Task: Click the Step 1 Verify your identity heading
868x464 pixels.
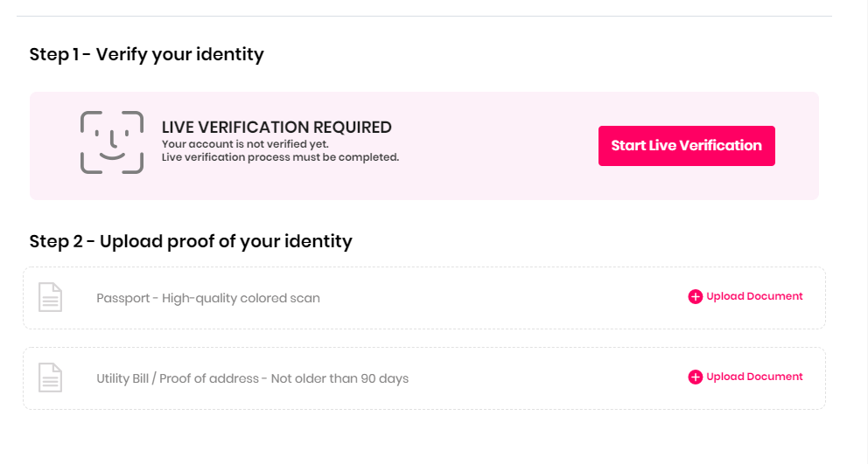Action: 146,54
